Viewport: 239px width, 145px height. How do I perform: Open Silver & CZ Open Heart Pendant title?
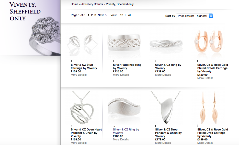(x=86, y=133)
